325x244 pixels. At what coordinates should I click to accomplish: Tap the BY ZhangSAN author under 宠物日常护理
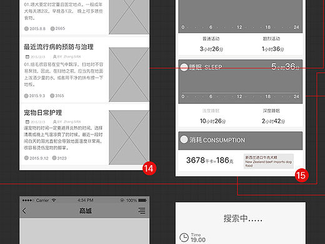click(69, 122)
